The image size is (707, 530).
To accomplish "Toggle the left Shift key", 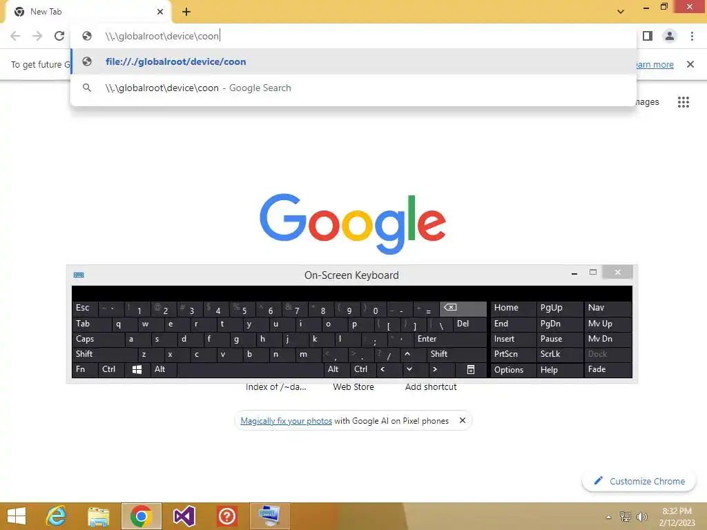I will point(104,354).
